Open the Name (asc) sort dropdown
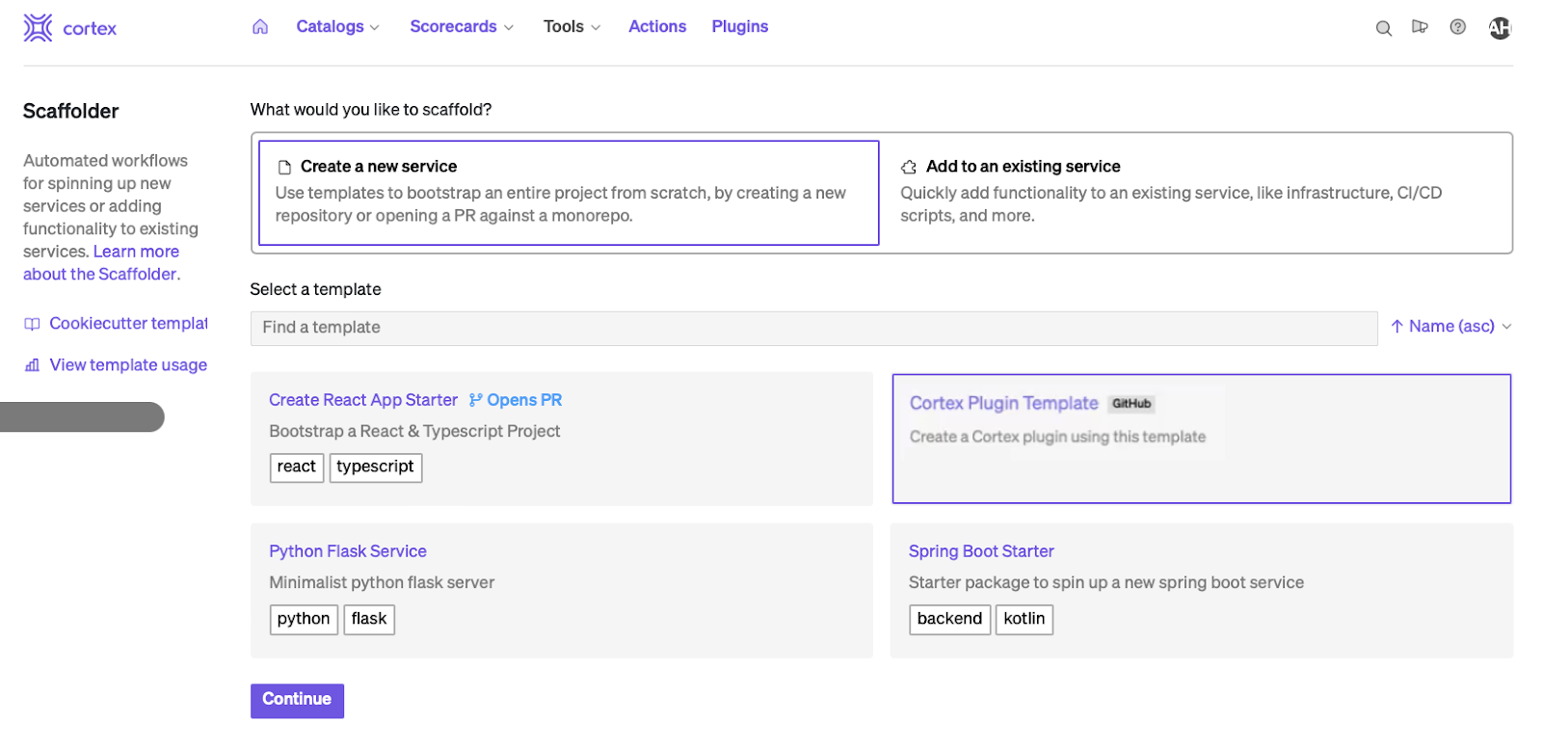Viewport: 1542px width, 749px height. pyautogui.click(x=1450, y=327)
